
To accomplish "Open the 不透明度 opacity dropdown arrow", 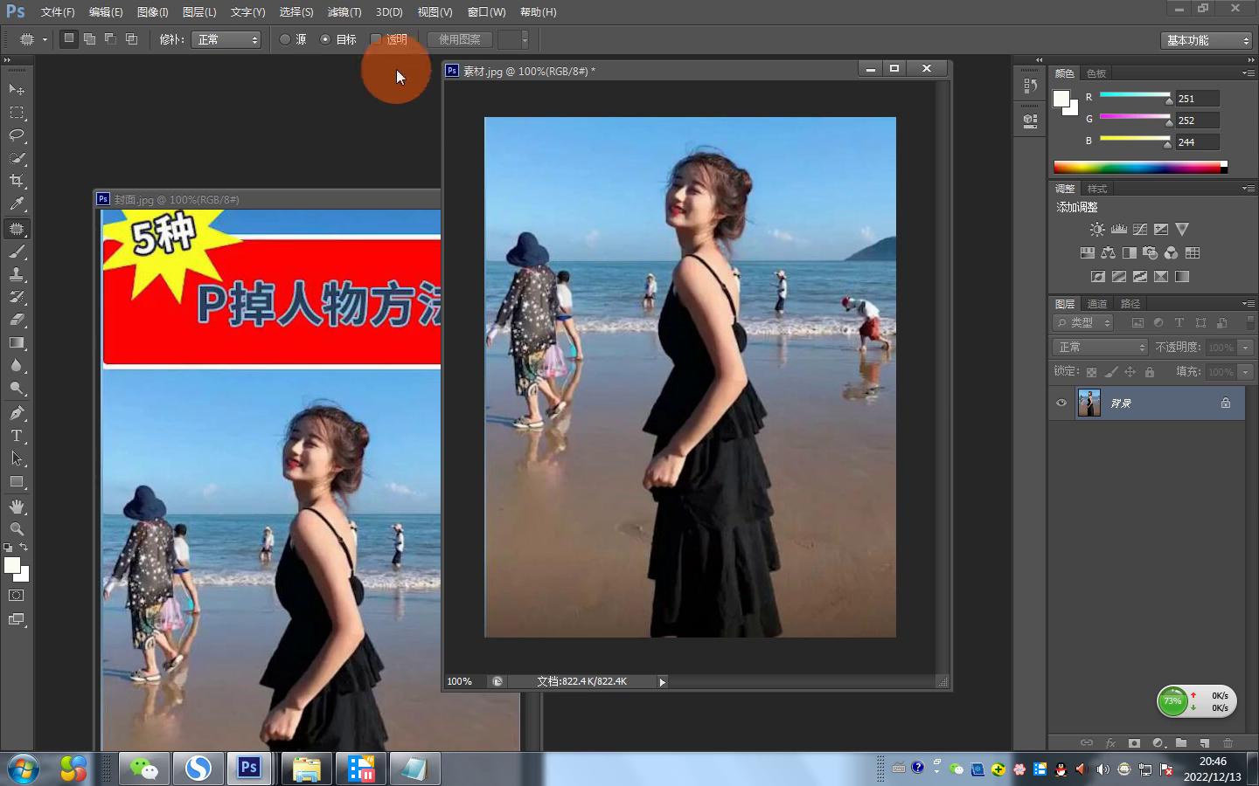I will pyautogui.click(x=1246, y=347).
